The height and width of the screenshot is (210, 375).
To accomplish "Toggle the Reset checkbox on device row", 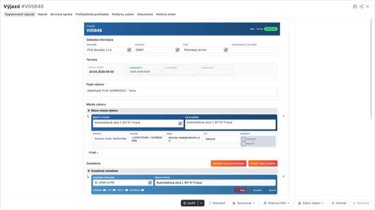I will pos(237,190).
